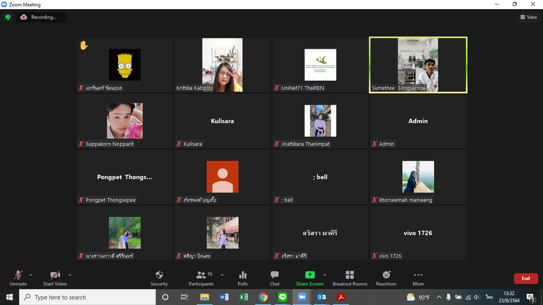Click the Windows taskbar search box

tap(87, 297)
